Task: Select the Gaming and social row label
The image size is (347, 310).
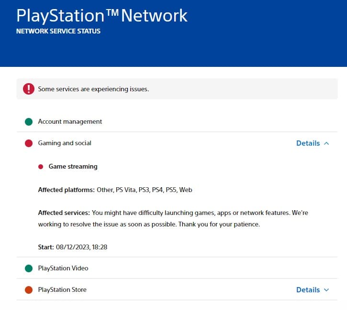Action: coord(65,143)
